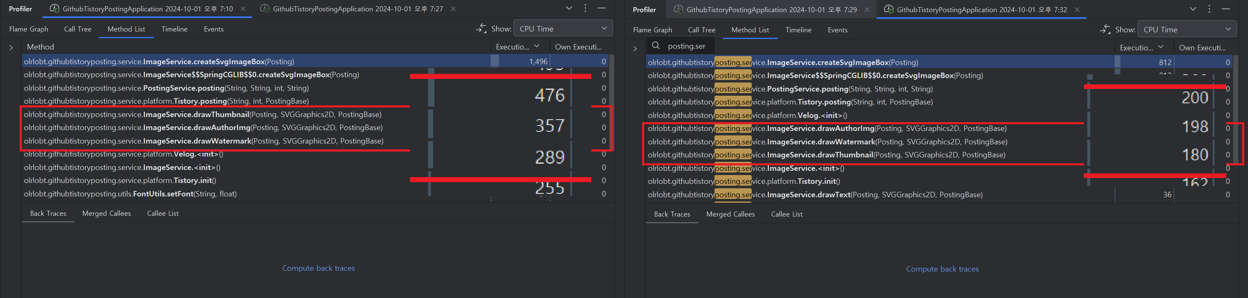Click Method column header in left Profiler
Viewport: 1248px width, 298px height.
point(256,47)
